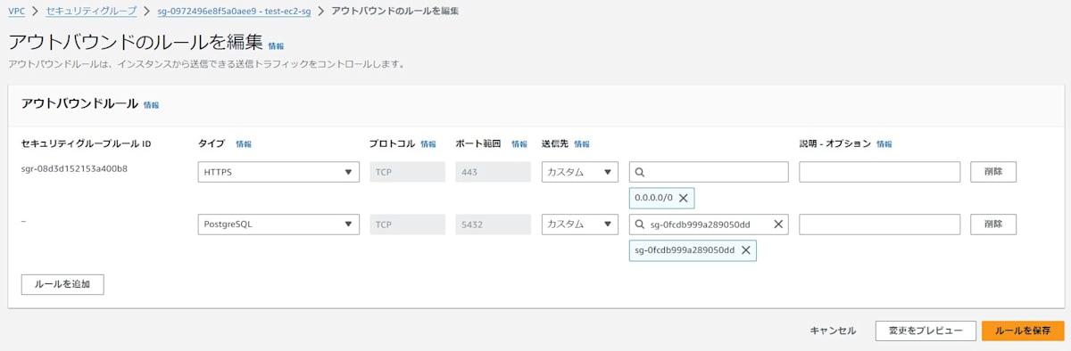Open 情報 link for 送信先 column
The image size is (1071, 351).
(x=582, y=143)
